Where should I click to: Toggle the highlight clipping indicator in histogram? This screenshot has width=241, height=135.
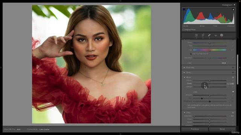pos(233,10)
